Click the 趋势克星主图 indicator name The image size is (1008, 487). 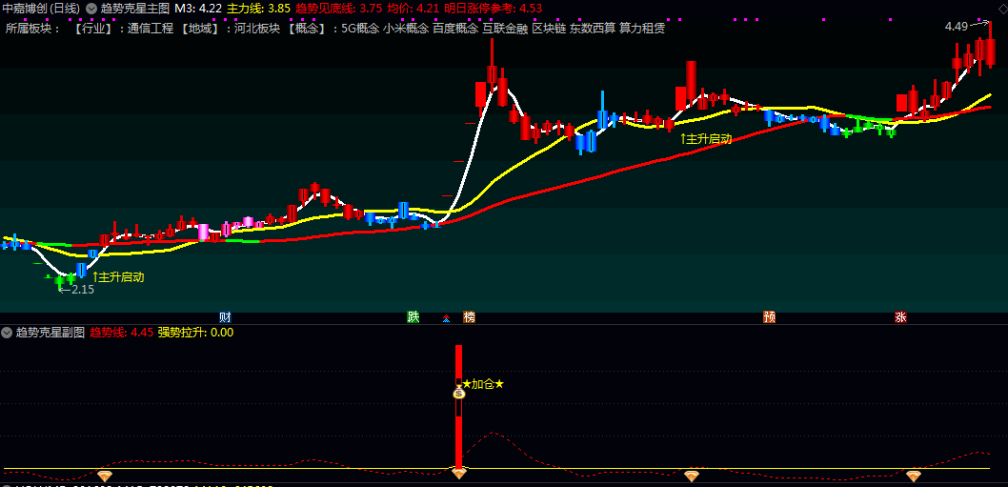click(x=135, y=9)
